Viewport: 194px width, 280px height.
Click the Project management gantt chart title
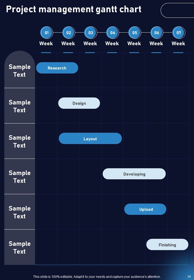coord(74,9)
